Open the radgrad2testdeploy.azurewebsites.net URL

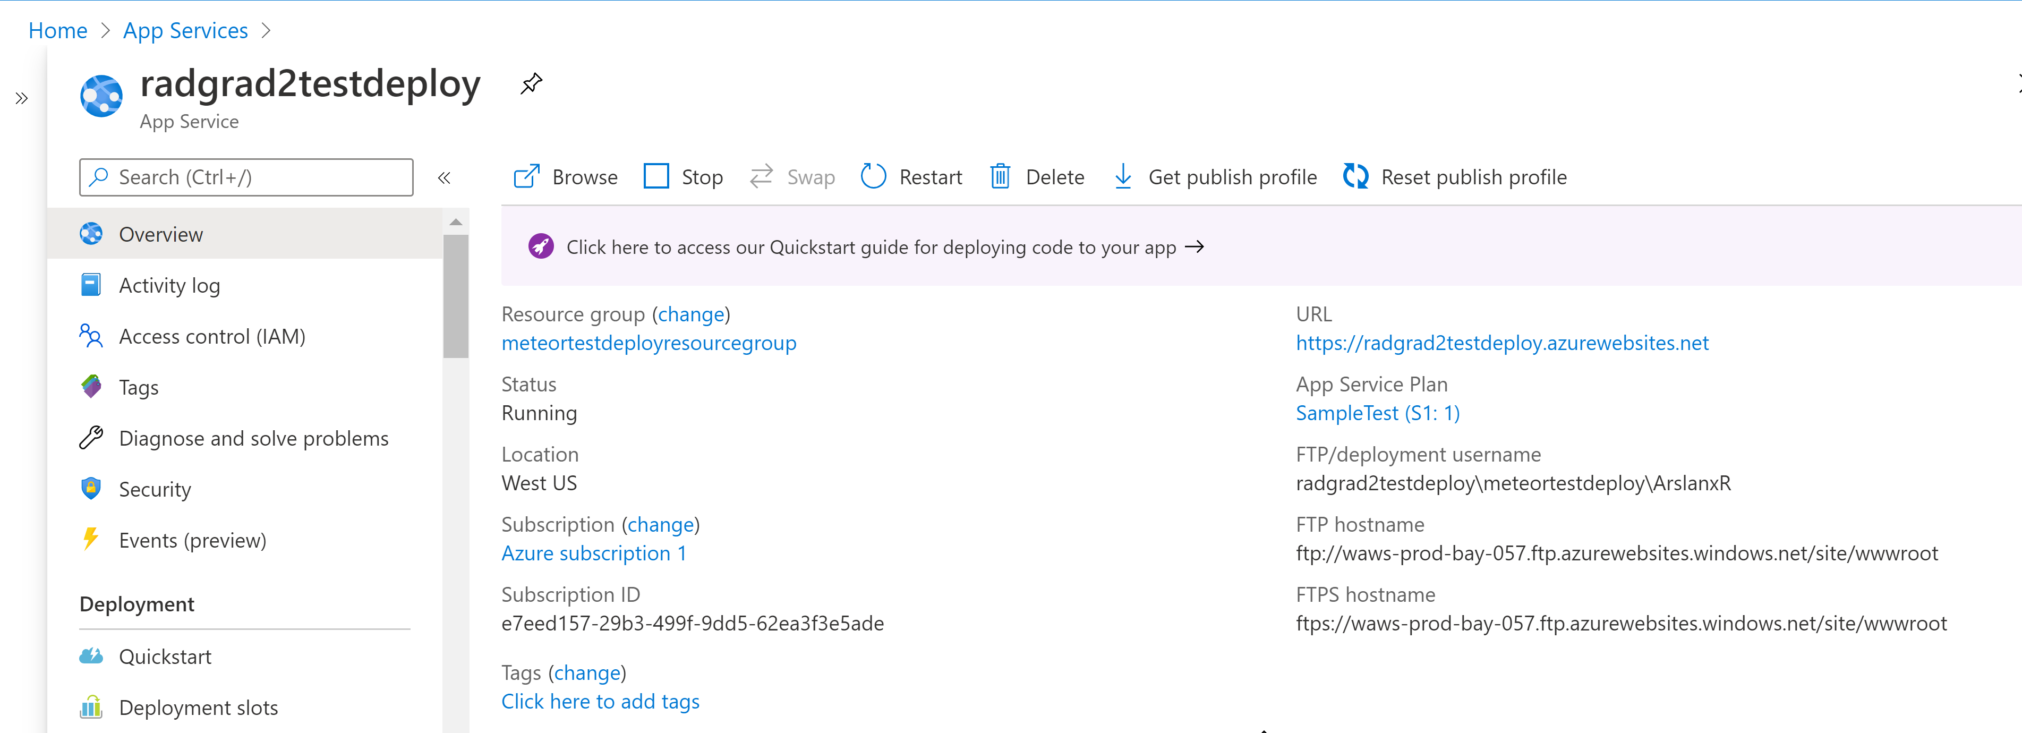tap(1501, 343)
